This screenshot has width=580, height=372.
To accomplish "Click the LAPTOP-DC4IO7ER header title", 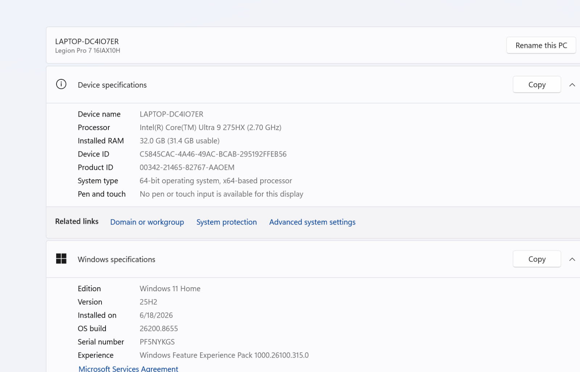I will 87,41.
